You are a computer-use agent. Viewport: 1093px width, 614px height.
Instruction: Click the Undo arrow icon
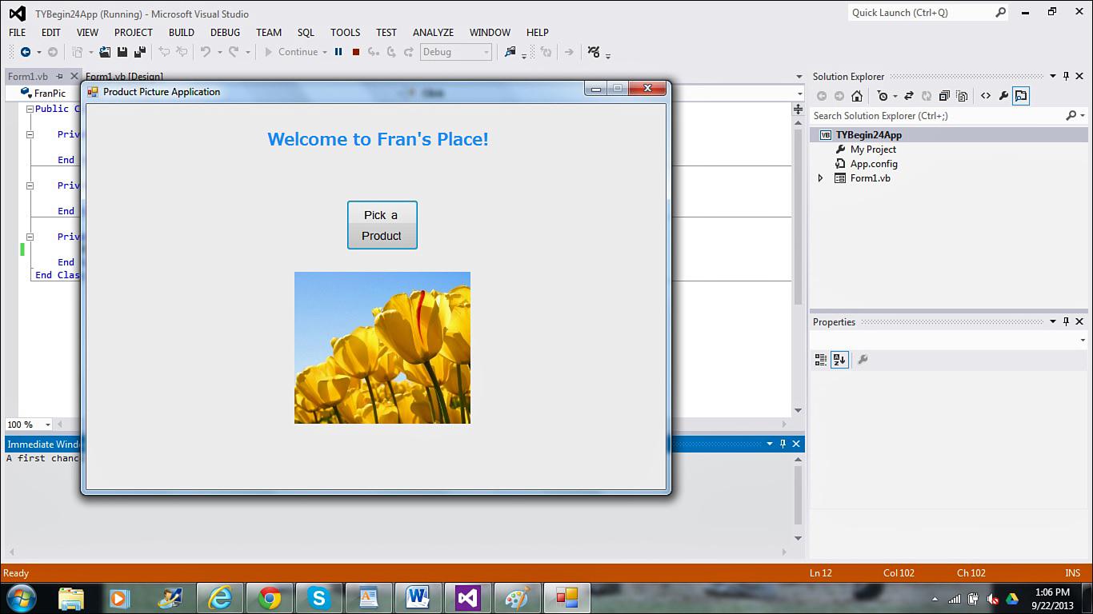point(206,52)
